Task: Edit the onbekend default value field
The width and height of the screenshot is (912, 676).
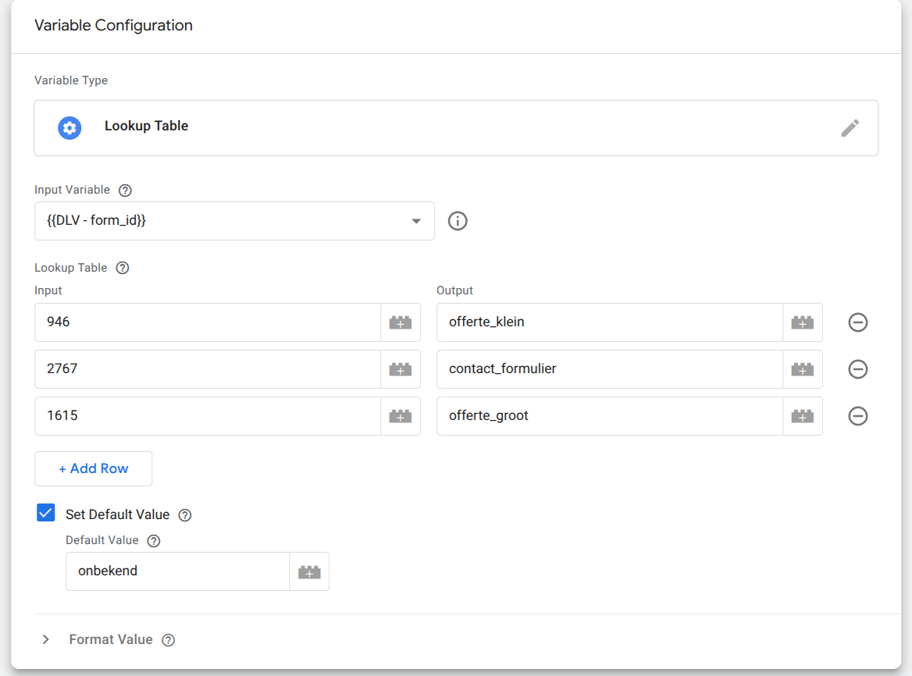Action: pos(177,571)
